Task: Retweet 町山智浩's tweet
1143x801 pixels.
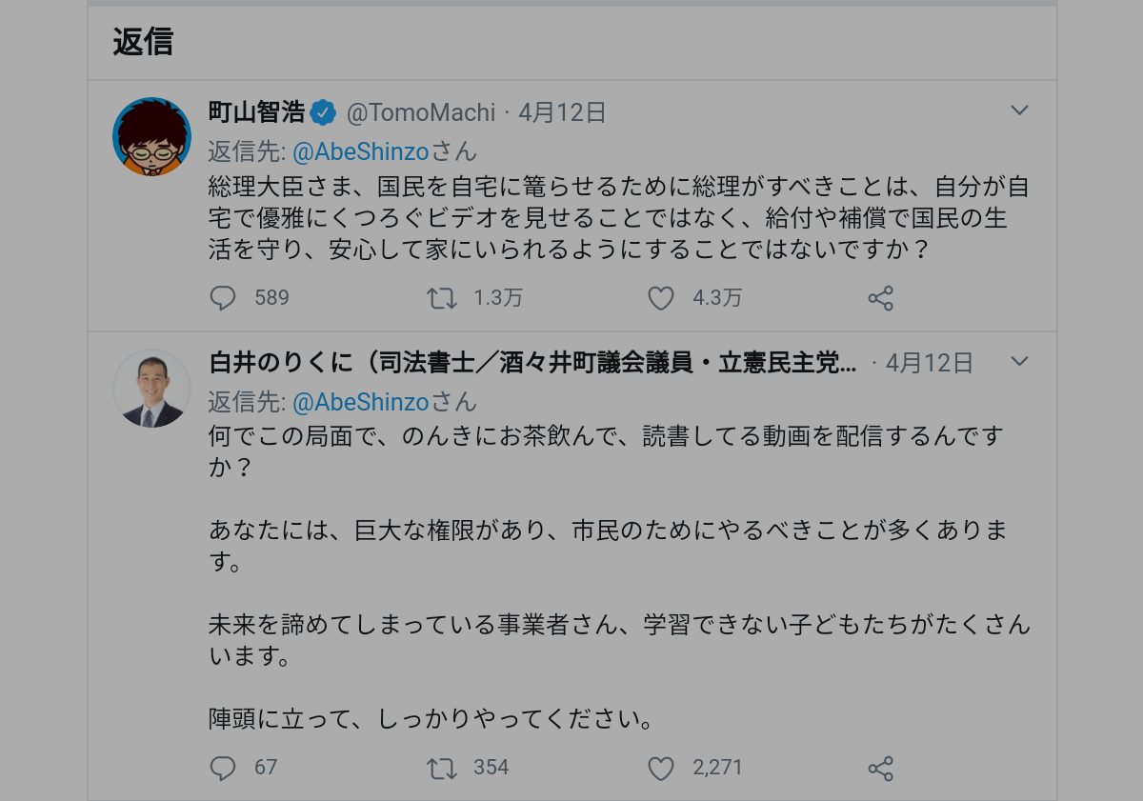Action: [441, 298]
